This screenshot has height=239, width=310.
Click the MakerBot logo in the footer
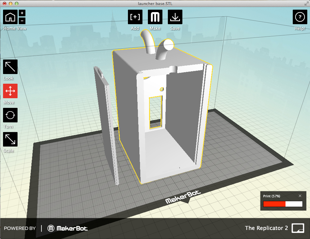coord(67,228)
